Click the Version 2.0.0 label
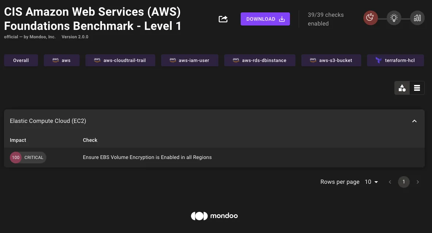Image resolution: width=432 pixels, height=233 pixels. pyautogui.click(x=75, y=37)
